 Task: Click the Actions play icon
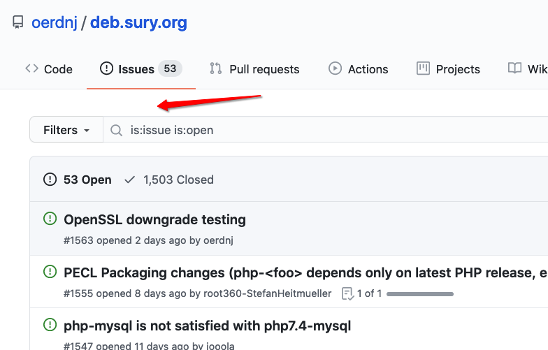pyautogui.click(x=335, y=68)
